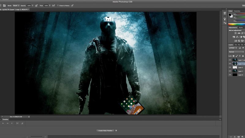This screenshot has height=138, width=245.
Task: Add a Color Balance adjustment icon
Action: point(237,37)
